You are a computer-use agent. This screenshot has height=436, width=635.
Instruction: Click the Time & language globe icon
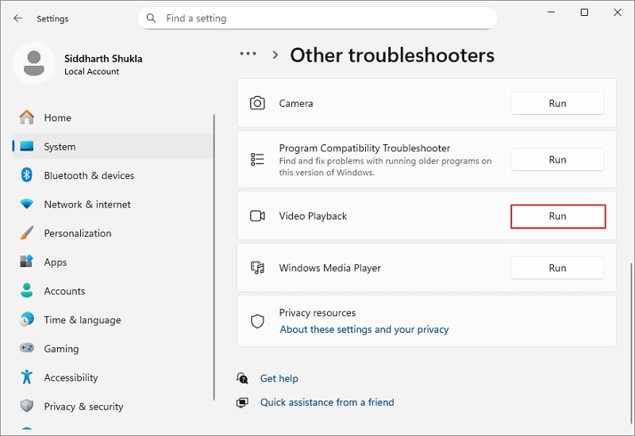(27, 319)
